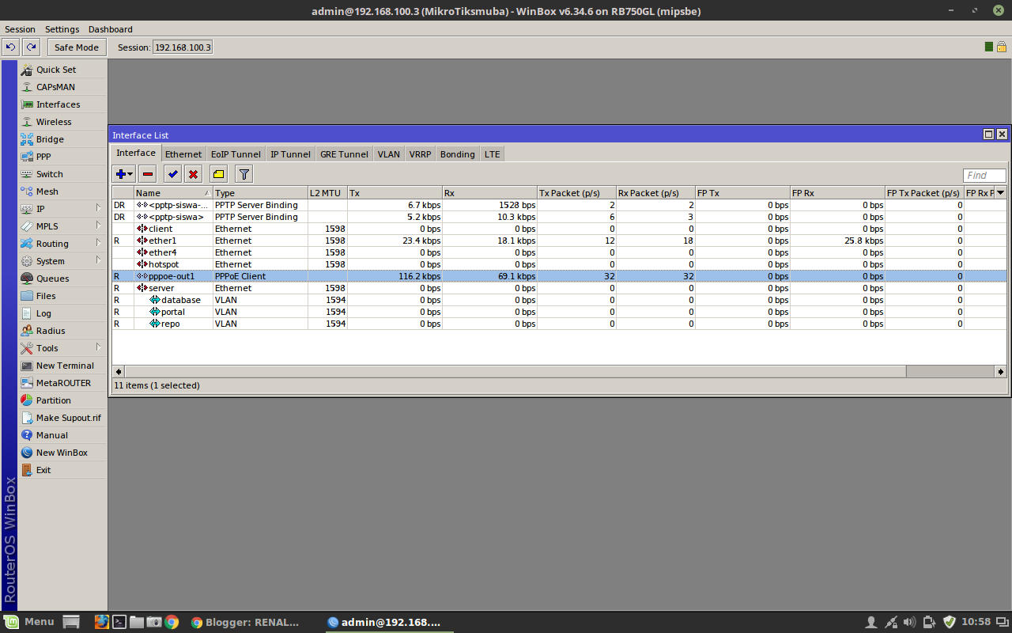The image size is (1012, 633).
Task: Click the Session address field 192.168.100.3
Action: (x=183, y=47)
